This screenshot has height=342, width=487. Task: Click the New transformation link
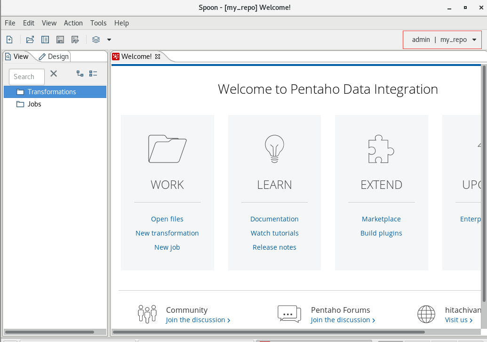[167, 233]
